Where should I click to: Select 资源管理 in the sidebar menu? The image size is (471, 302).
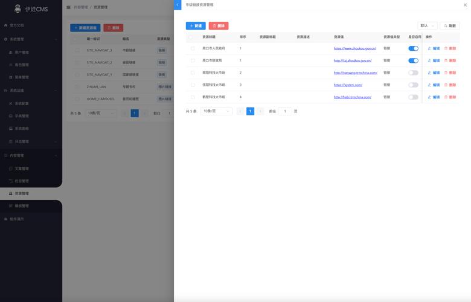coord(22,193)
